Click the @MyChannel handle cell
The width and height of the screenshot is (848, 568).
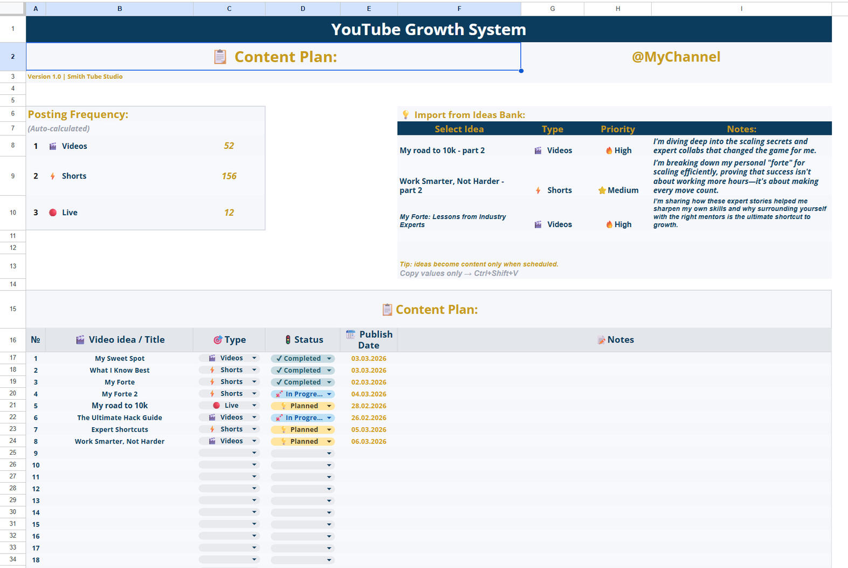(675, 57)
